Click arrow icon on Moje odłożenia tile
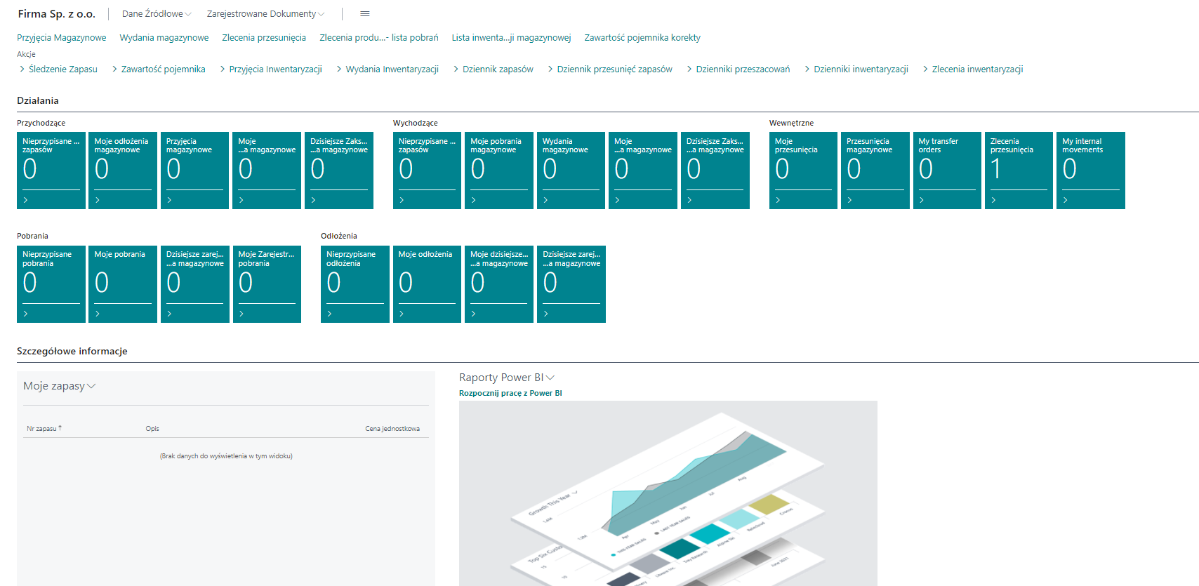This screenshot has width=1199, height=586. point(402,314)
